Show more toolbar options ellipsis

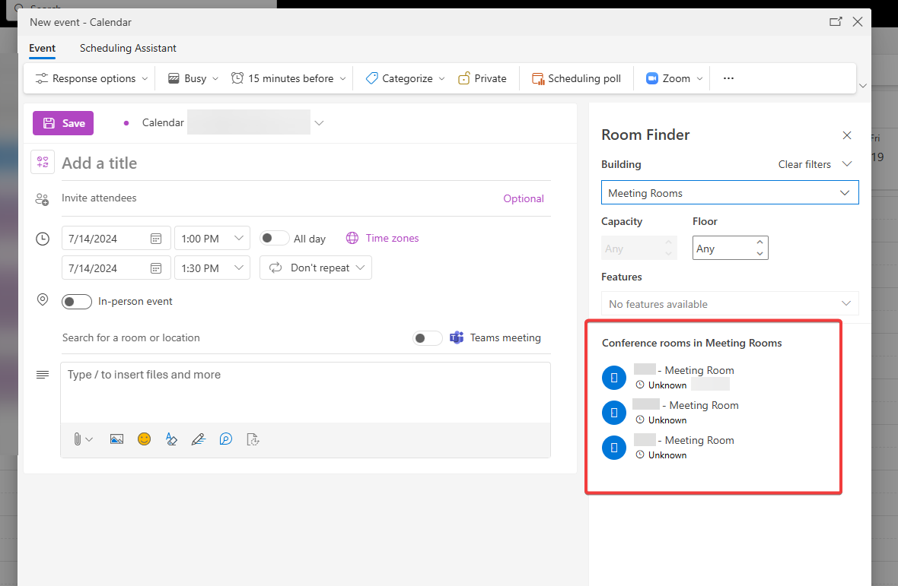coord(728,78)
